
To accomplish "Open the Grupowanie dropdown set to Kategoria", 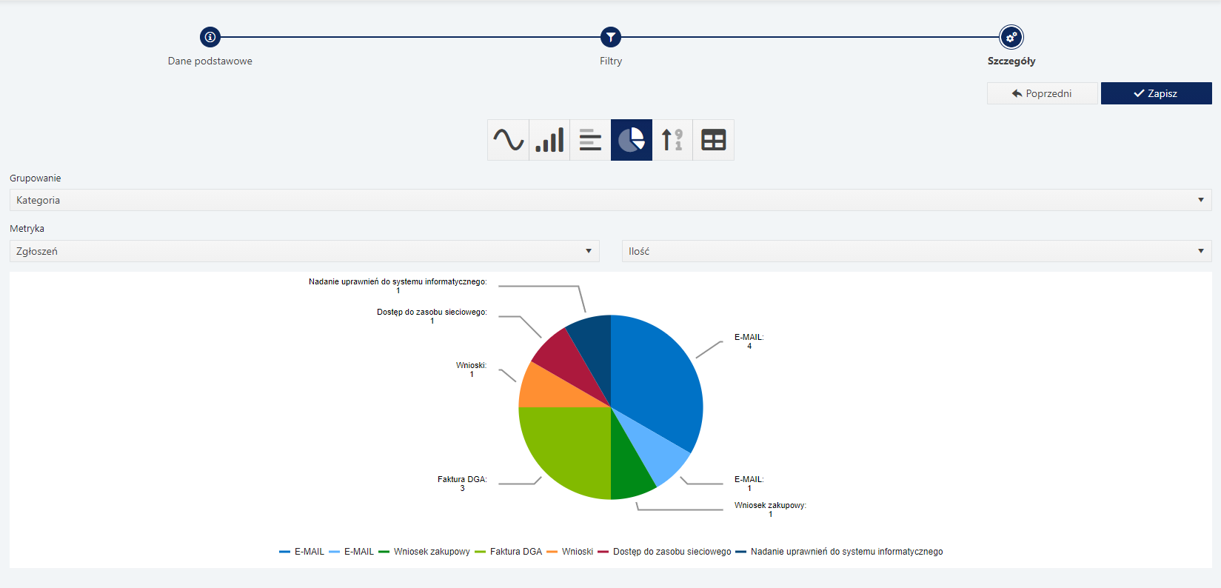I will point(610,200).
